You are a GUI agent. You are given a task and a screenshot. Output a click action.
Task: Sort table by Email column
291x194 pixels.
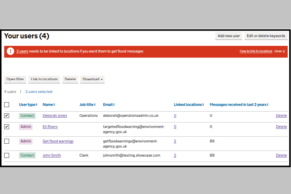(x=109, y=105)
